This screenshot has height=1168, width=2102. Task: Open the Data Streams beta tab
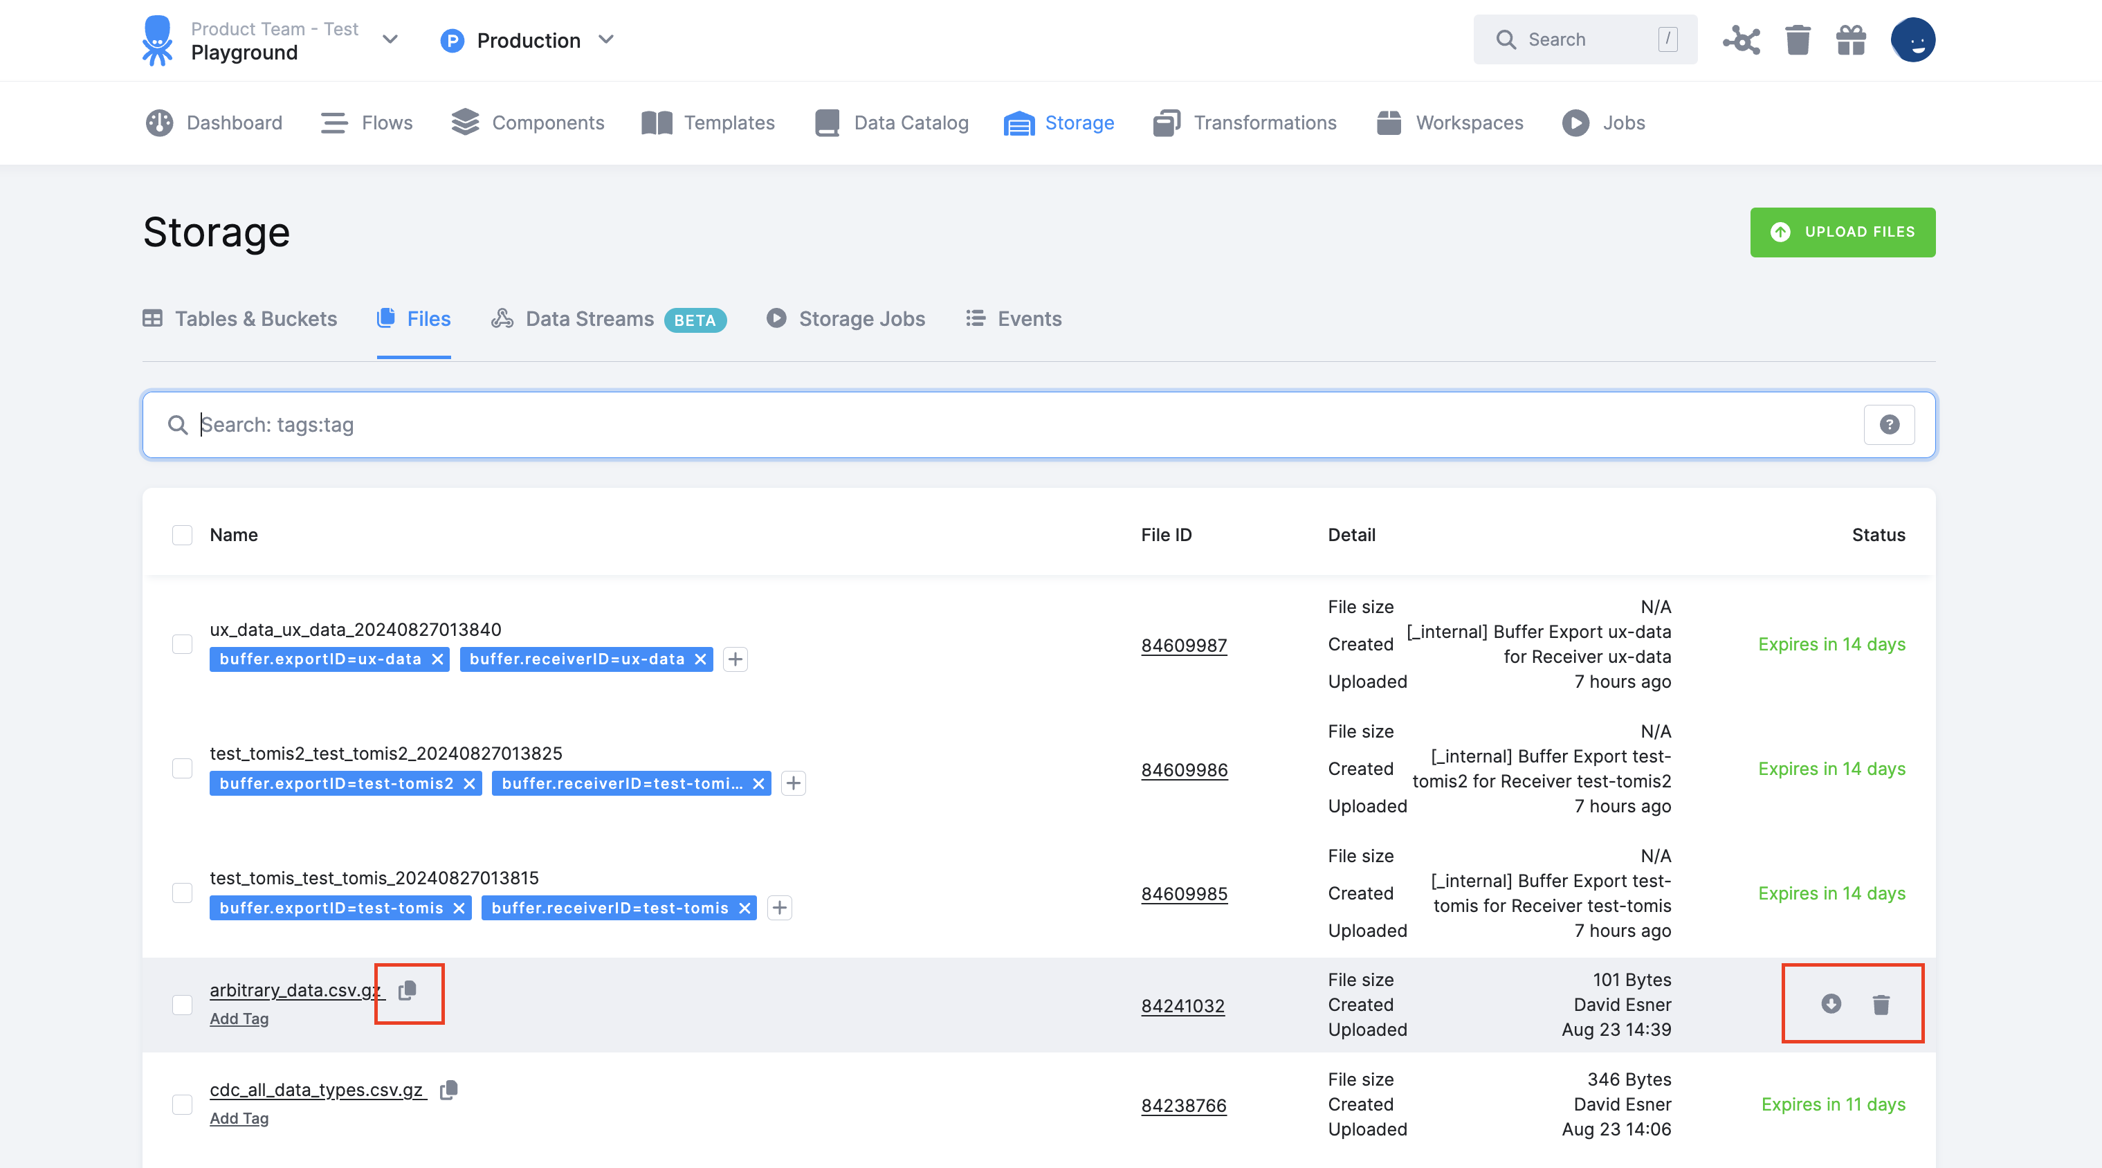click(x=608, y=318)
